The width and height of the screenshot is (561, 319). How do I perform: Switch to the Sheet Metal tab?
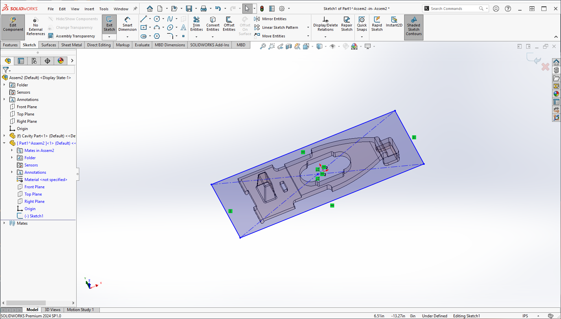(x=71, y=45)
